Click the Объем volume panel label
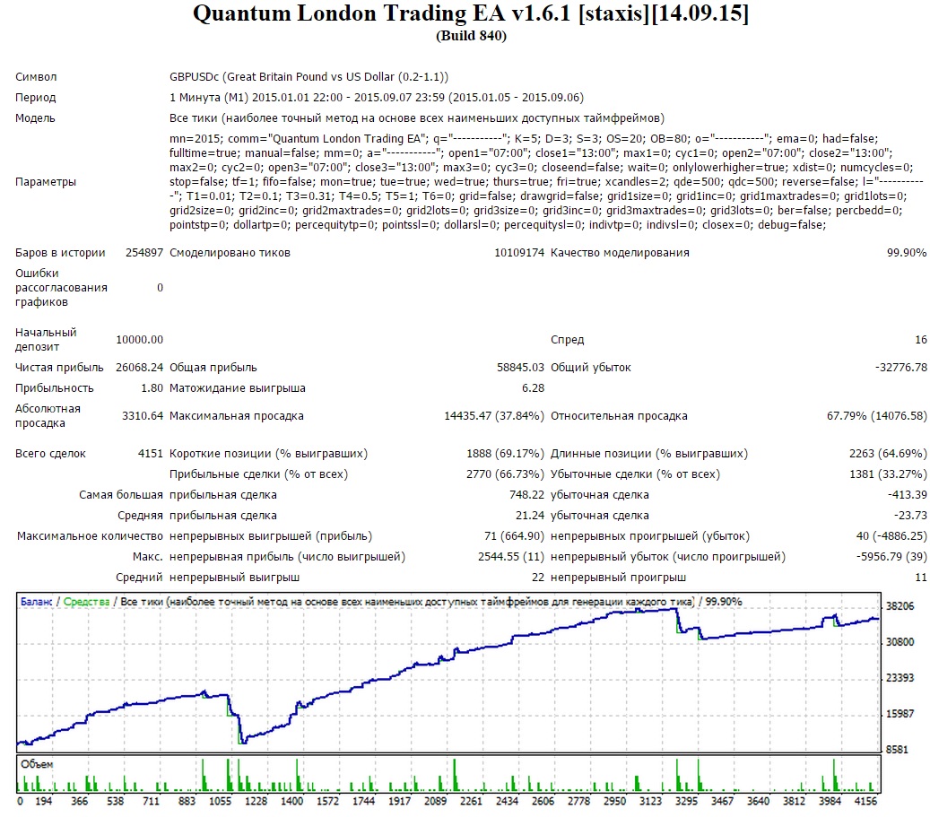Viewport: 930px width, 817px height. [x=37, y=764]
